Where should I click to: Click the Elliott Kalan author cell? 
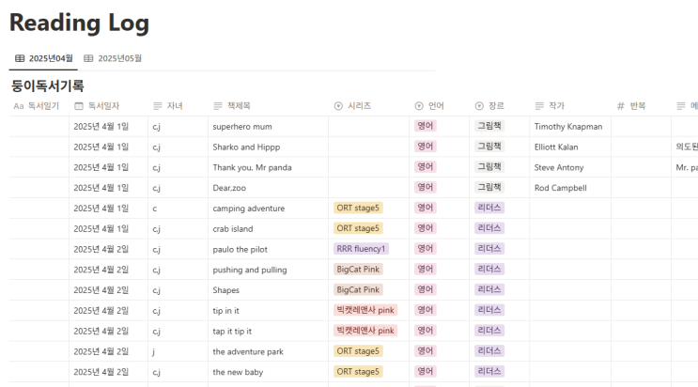(x=556, y=147)
